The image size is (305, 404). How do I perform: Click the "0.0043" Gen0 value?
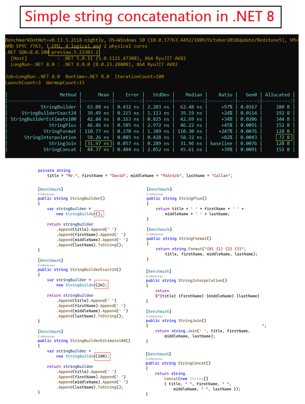click(248, 137)
